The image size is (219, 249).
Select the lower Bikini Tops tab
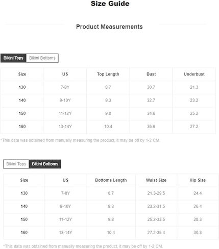(16, 164)
